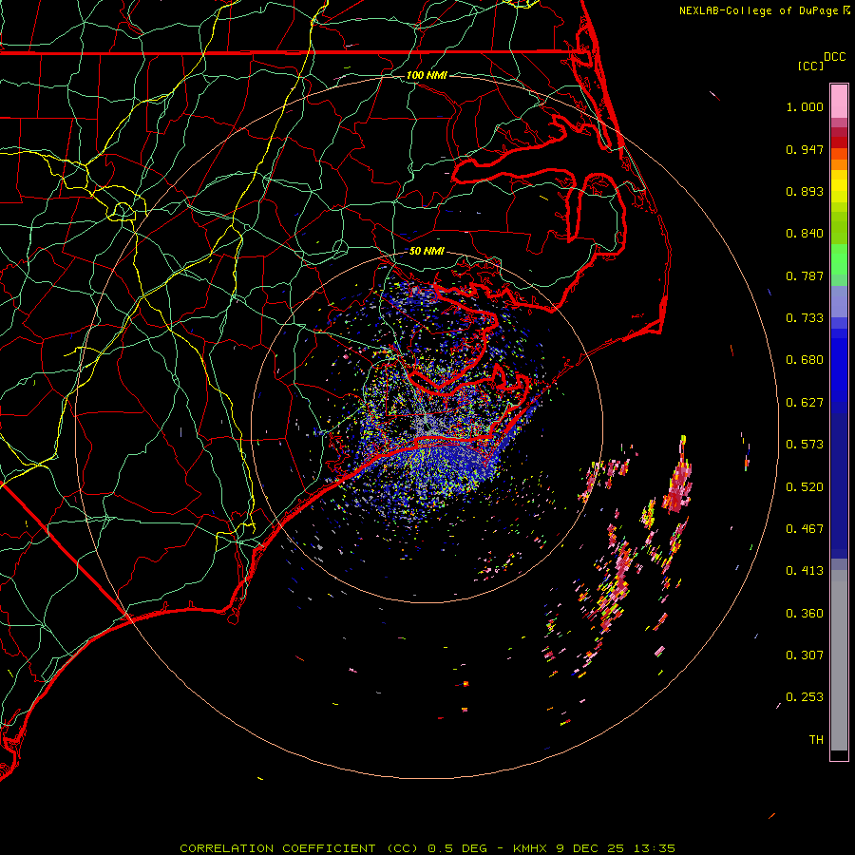Viewport: 855px width, 855px height.
Task: Click the TH threshold label
Action: coord(816,740)
